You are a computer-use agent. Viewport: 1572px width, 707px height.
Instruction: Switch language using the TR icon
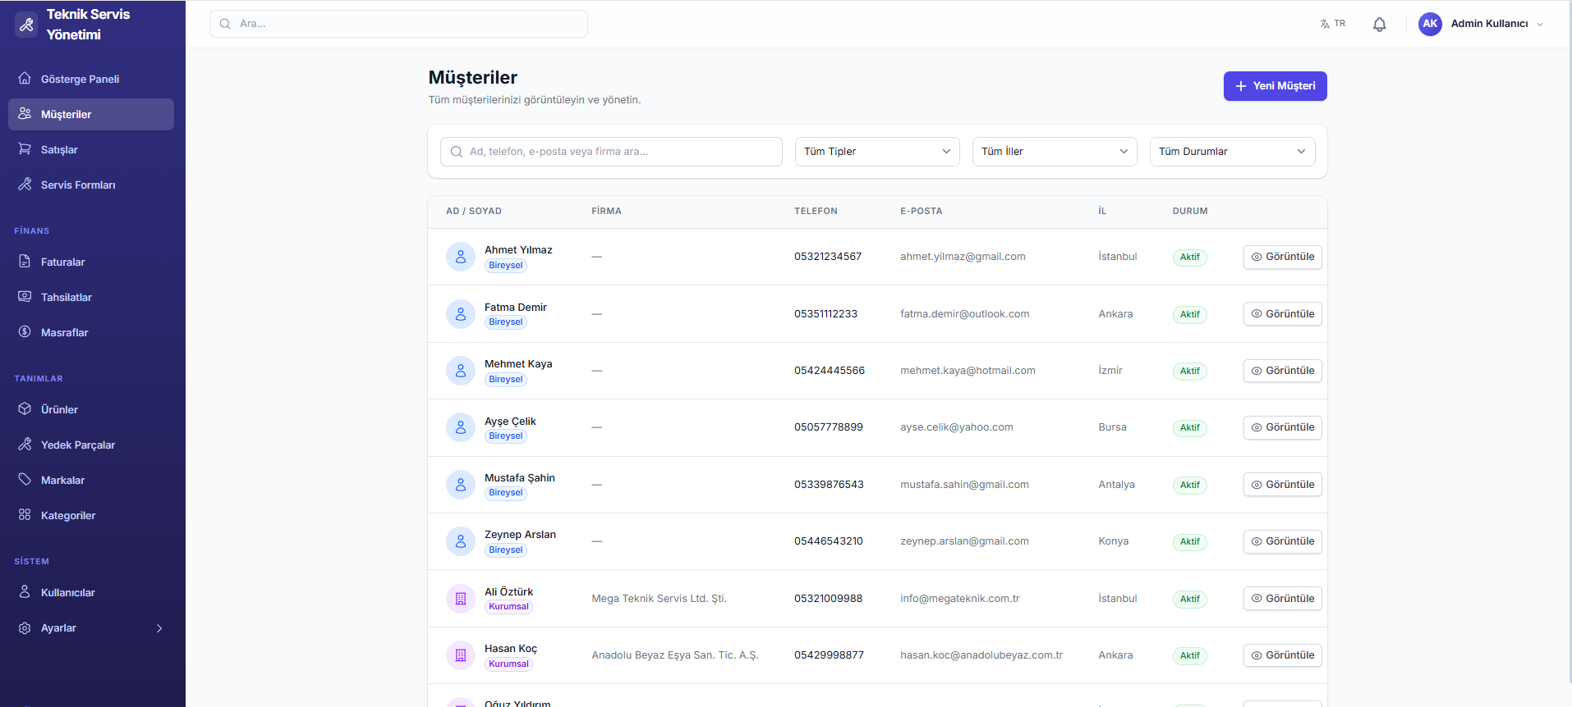point(1332,24)
